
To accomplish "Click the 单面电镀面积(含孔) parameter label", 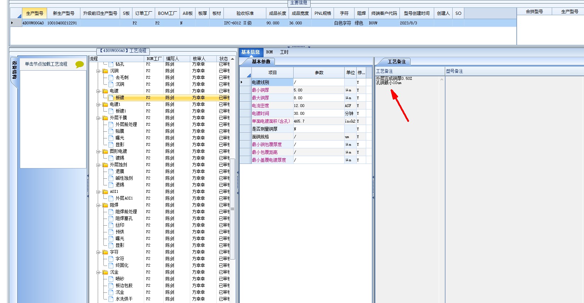I will tap(271, 121).
